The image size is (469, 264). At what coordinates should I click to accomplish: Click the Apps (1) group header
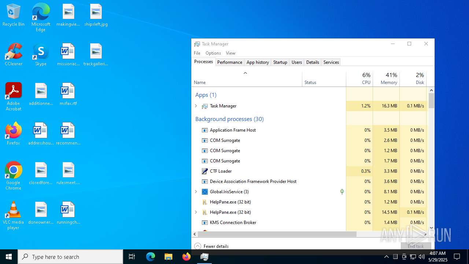pos(206,95)
